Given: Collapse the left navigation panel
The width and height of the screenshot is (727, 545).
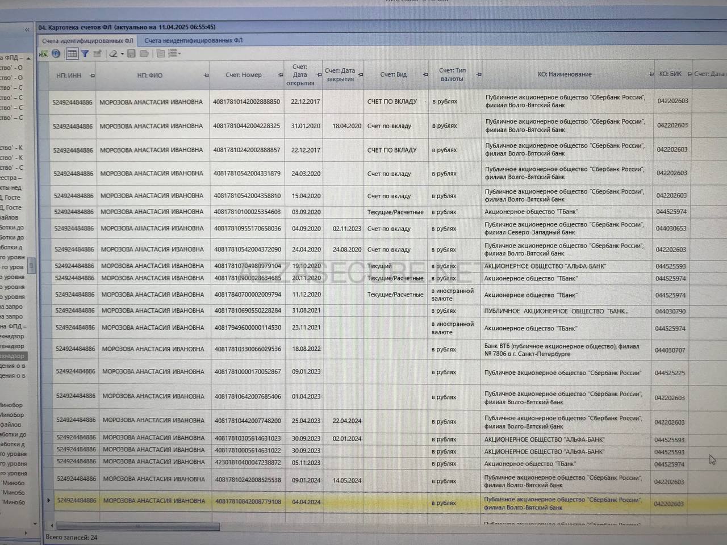Looking at the screenshot, I should [27, 30].
